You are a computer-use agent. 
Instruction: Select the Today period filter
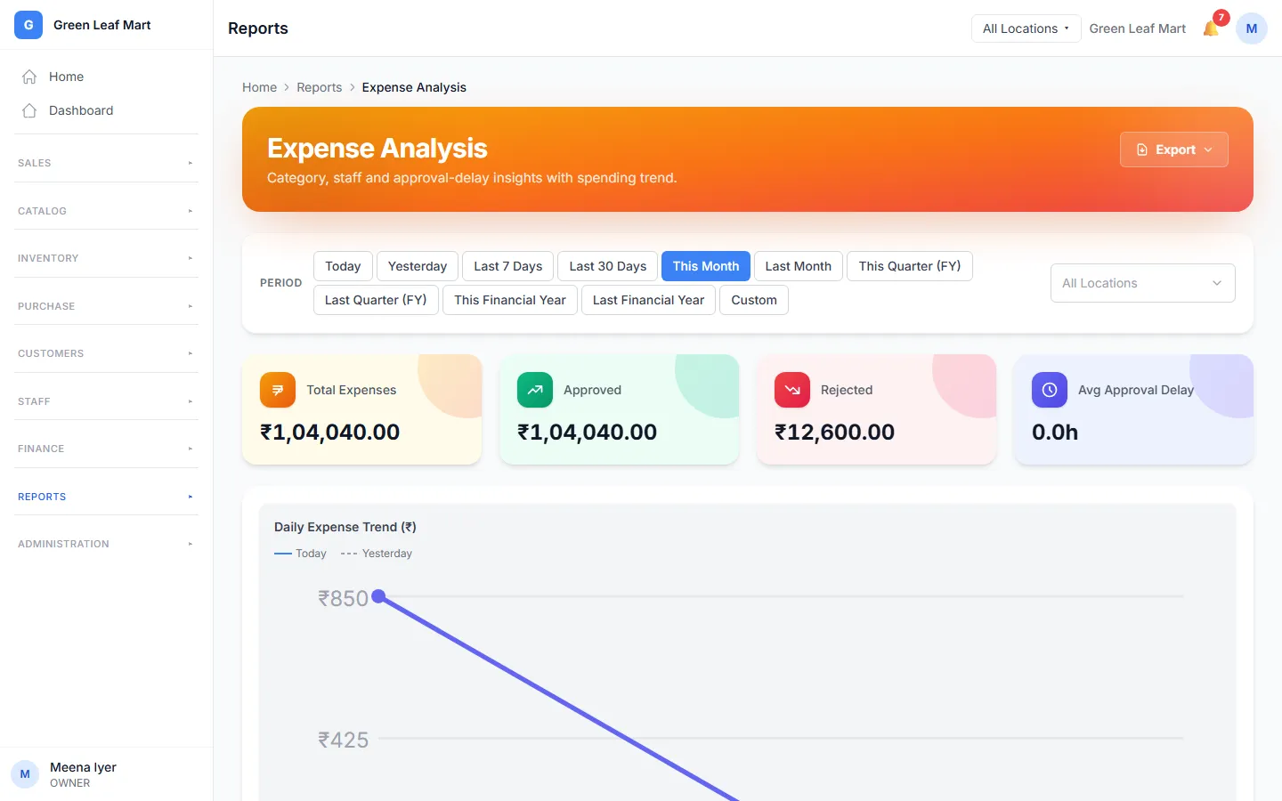pos(343,266)
